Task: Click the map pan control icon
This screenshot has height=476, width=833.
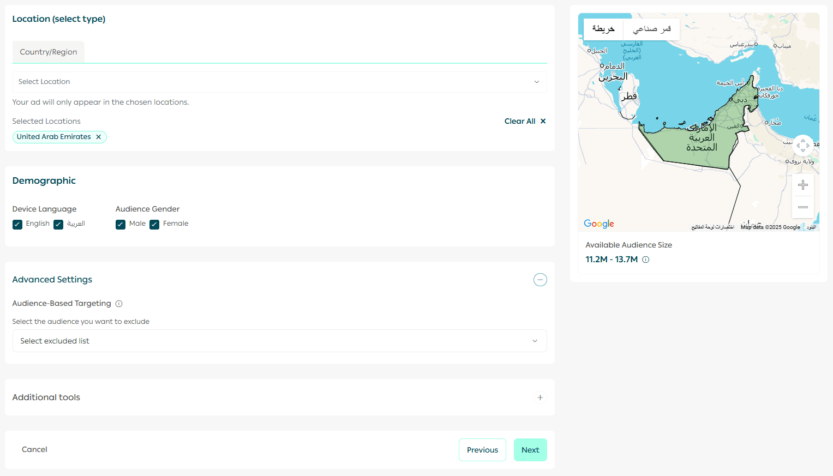Action: [802, 146]
